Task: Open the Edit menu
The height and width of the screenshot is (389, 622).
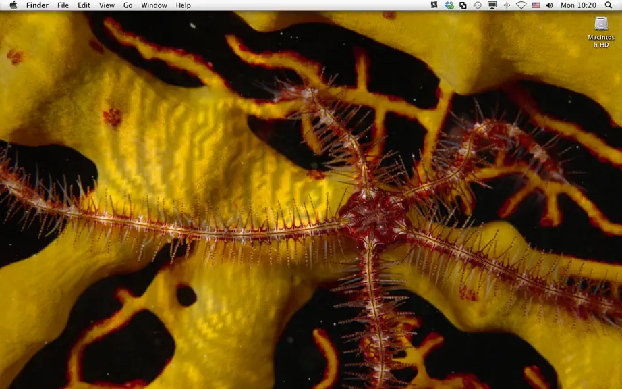Action: click(84, 5)
